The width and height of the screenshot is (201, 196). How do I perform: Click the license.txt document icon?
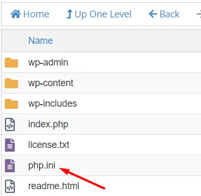pos(10,145)
